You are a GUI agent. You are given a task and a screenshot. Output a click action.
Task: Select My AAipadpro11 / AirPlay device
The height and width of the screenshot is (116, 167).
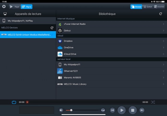tap(28, 21)
